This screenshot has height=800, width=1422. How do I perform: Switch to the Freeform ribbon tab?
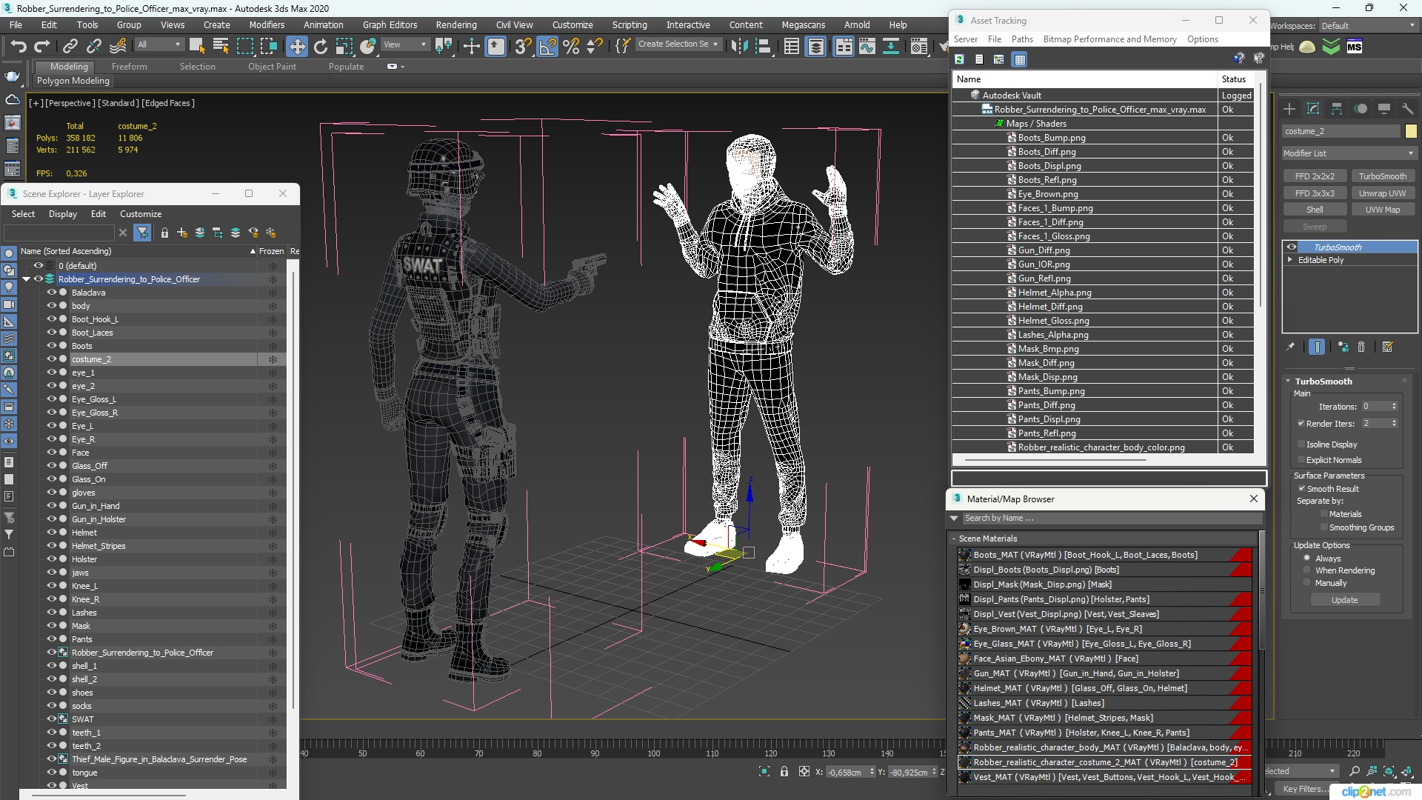coord(129,67)
